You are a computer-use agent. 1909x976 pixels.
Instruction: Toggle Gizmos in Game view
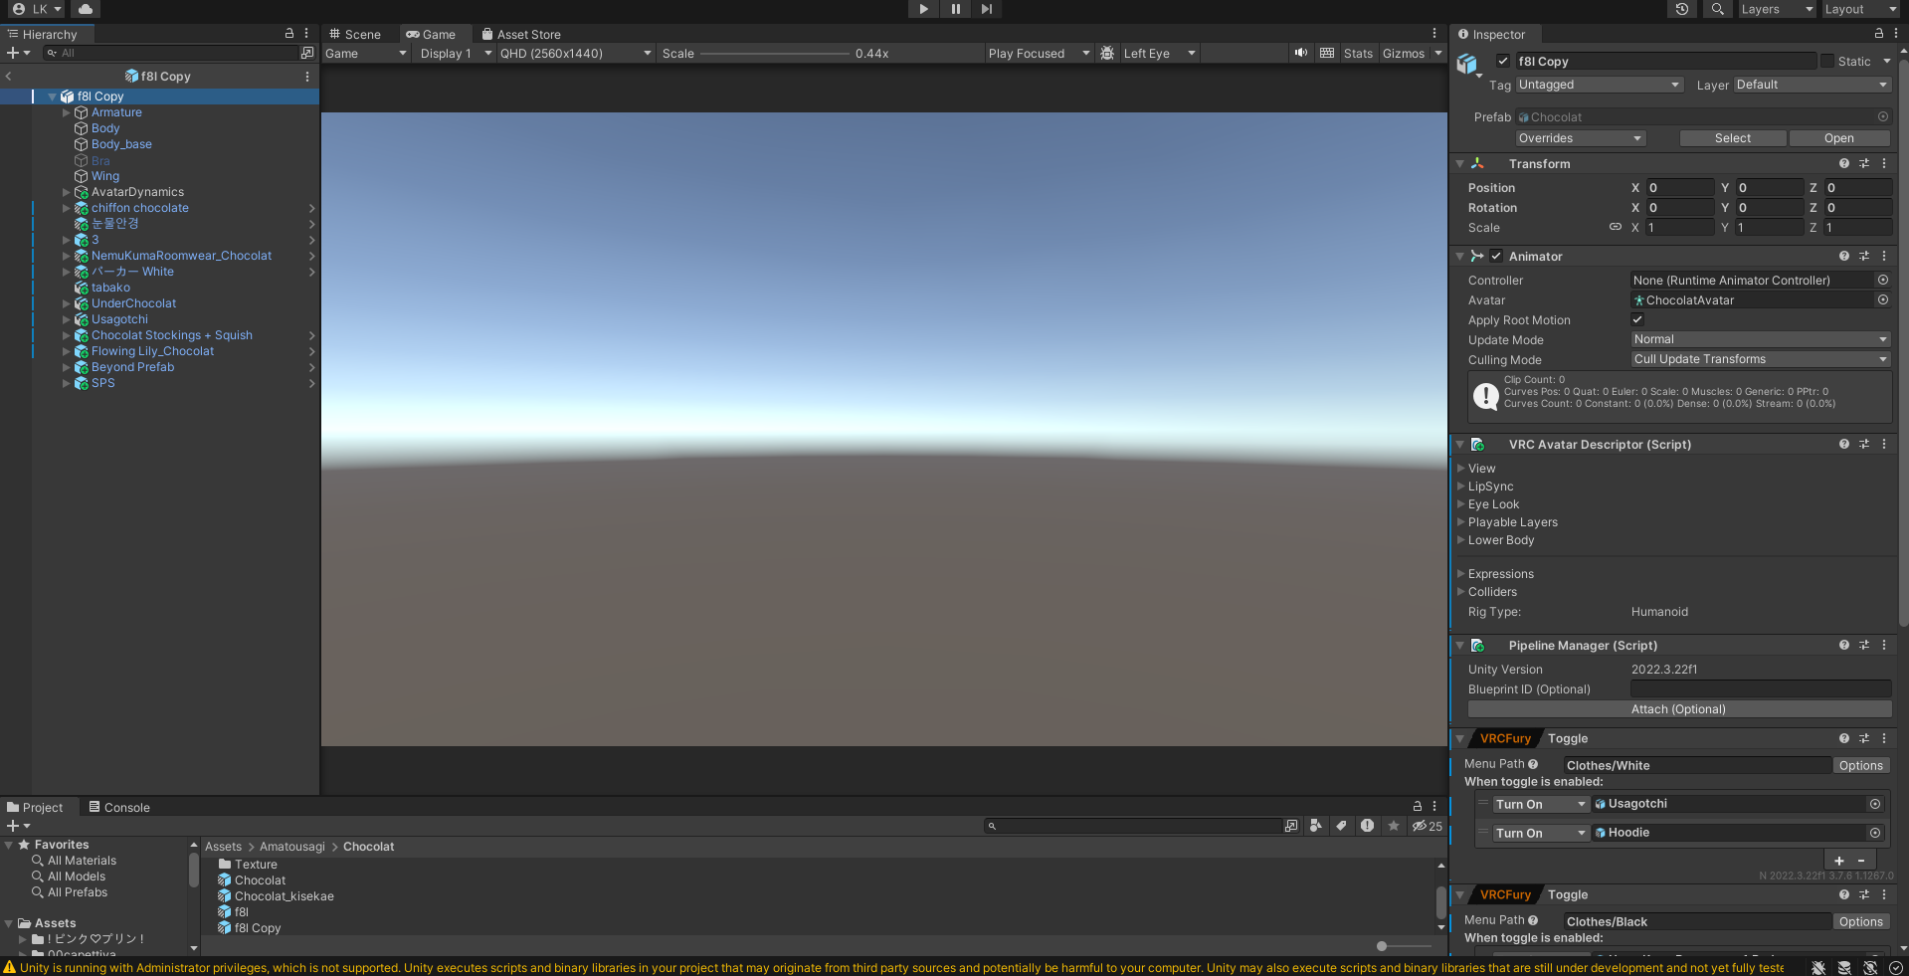1404,53
